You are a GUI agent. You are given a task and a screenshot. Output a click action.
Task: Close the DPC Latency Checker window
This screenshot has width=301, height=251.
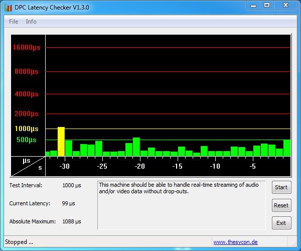tap(285, 6)
